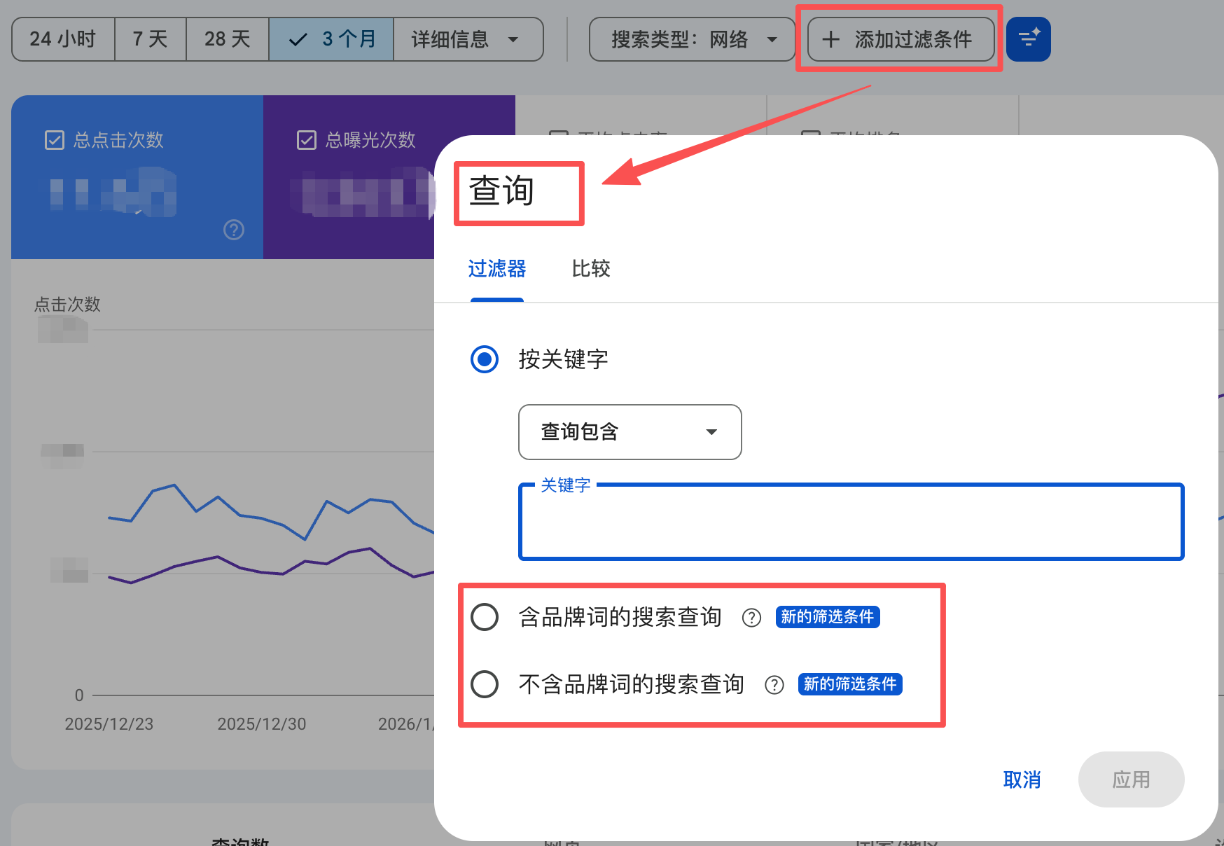Click the plus icon in 添加过滤条件
The height and width of the screenshot is (846, 1224).
[830, 39]
